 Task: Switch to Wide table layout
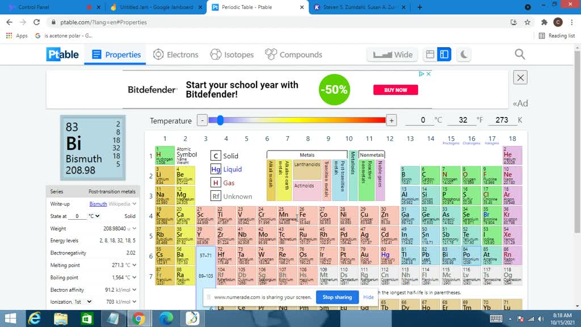pyautogui.click(x=392, y=54)
